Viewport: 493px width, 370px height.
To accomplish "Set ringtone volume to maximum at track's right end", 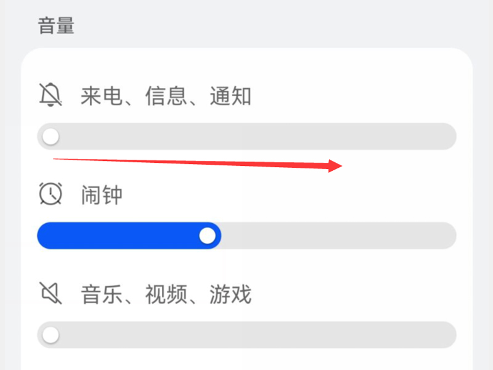I will 449,136.
